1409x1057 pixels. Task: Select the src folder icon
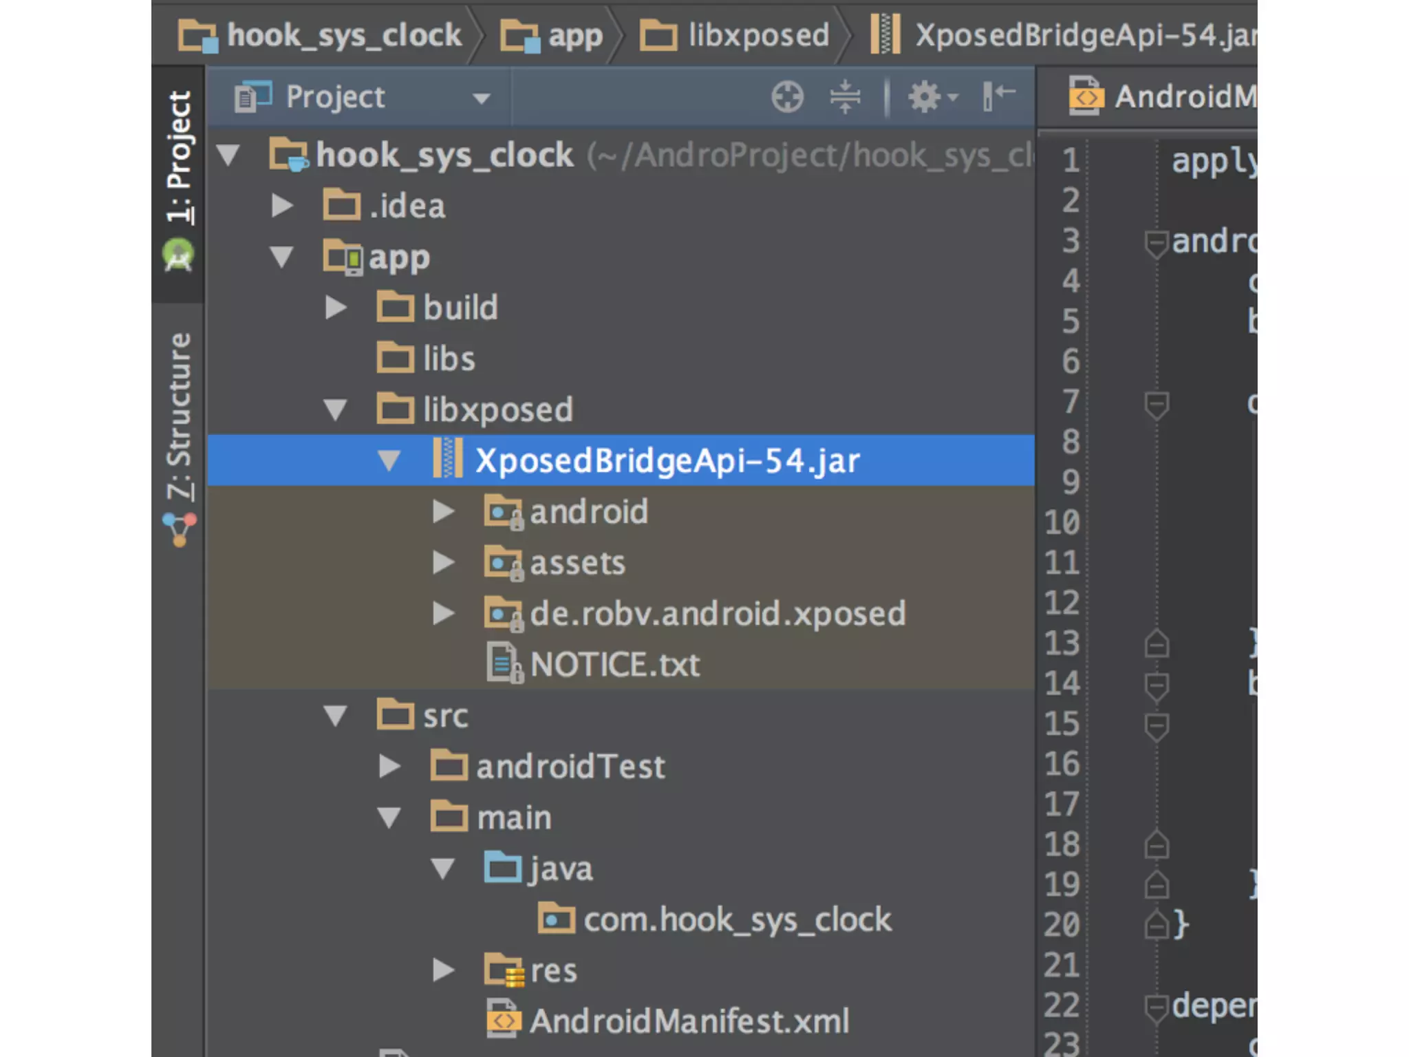pyautogui.click(x=396, y=714)
